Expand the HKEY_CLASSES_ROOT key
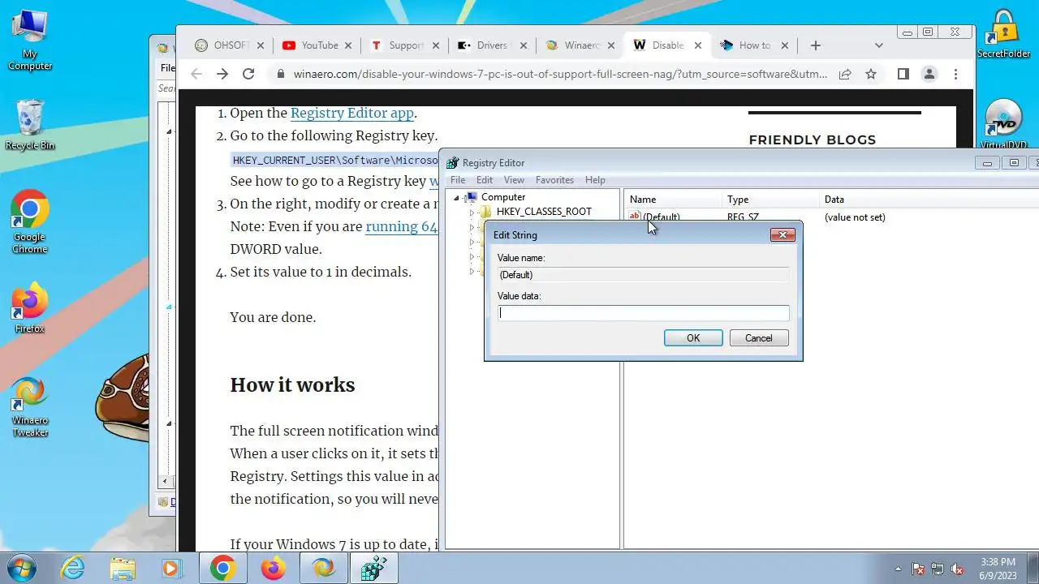This screenshot has width=1039, height=584. [x=472, y=213]
